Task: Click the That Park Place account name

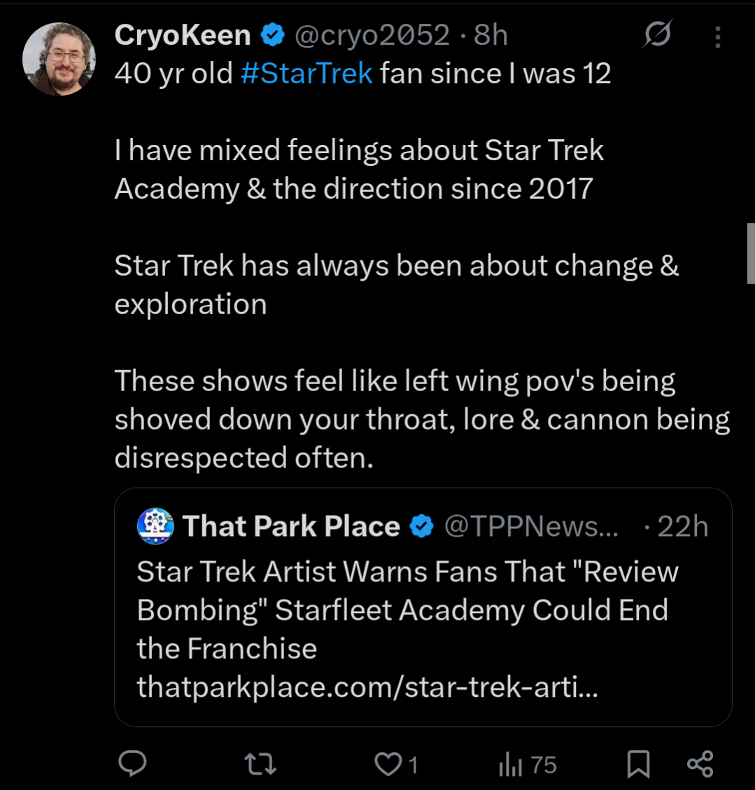Action: (291, 526)
